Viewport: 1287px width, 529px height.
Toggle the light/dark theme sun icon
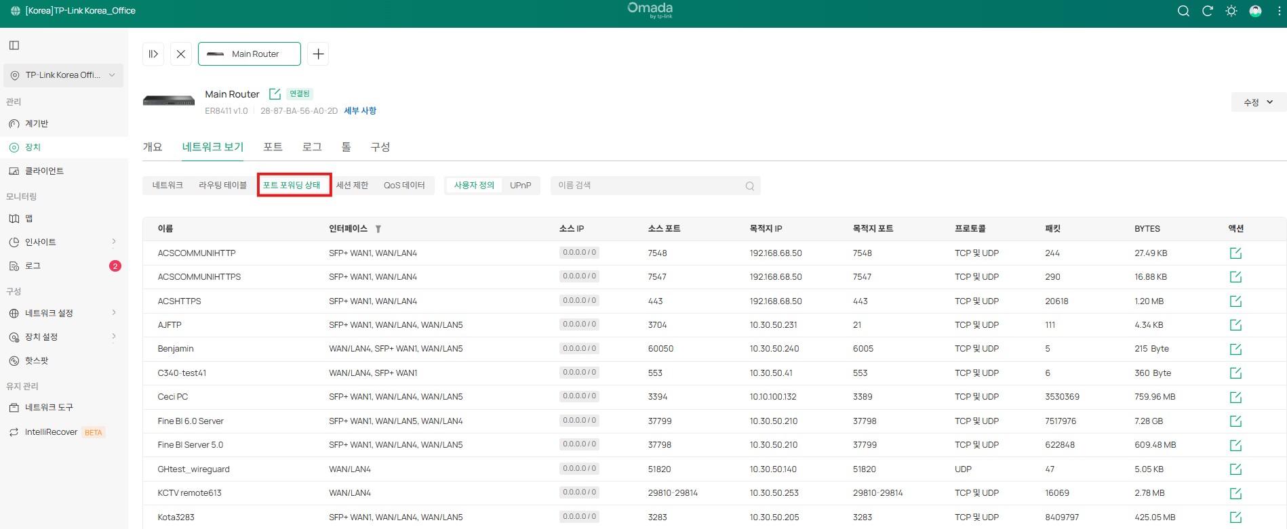pyautogui.click(x=1231, y=11)
